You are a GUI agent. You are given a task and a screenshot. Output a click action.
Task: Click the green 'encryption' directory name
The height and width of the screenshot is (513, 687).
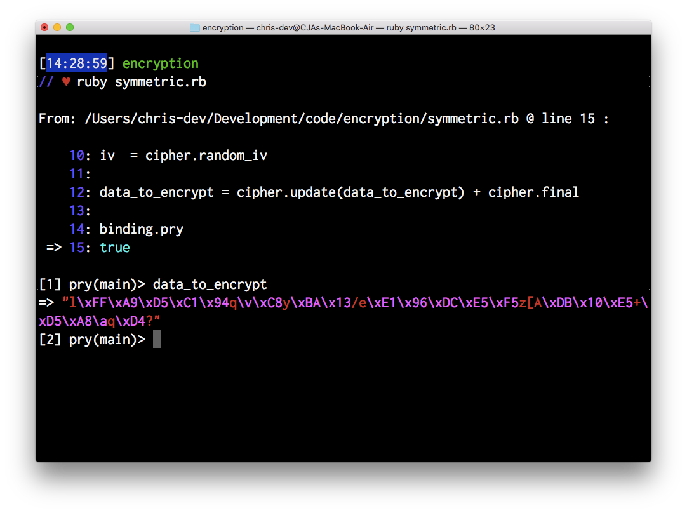coord(161,63)
